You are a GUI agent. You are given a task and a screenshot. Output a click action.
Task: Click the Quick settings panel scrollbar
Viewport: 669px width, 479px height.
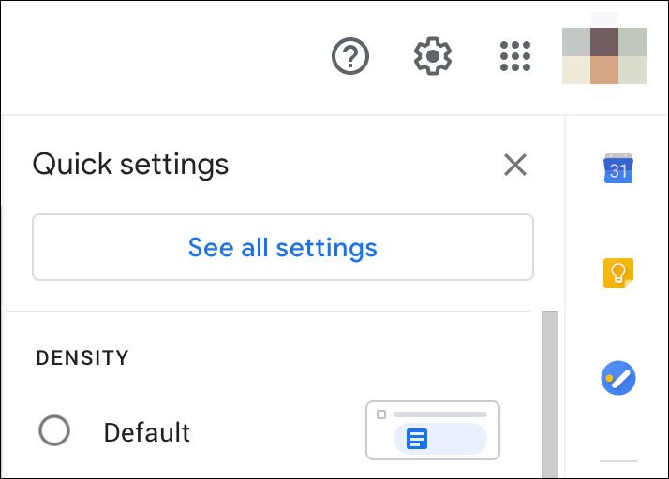[x=550, y=393]
